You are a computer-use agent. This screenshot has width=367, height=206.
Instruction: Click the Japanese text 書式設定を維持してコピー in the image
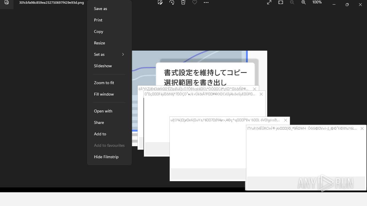point(205,73)
